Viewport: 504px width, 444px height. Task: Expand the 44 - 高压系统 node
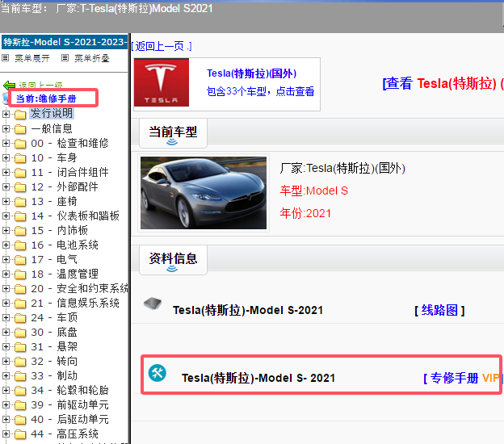6,434
